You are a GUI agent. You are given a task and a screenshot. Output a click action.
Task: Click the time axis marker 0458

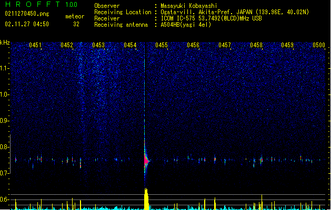click(256, 45)
